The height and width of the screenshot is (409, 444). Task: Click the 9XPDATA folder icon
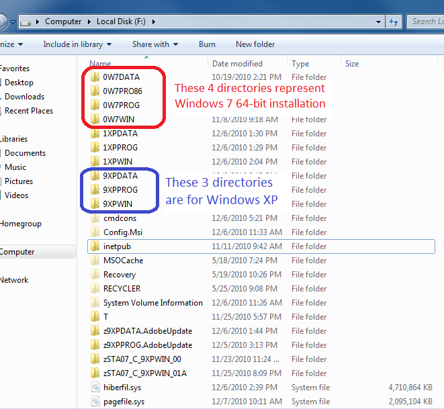click(x=95, y=176)
